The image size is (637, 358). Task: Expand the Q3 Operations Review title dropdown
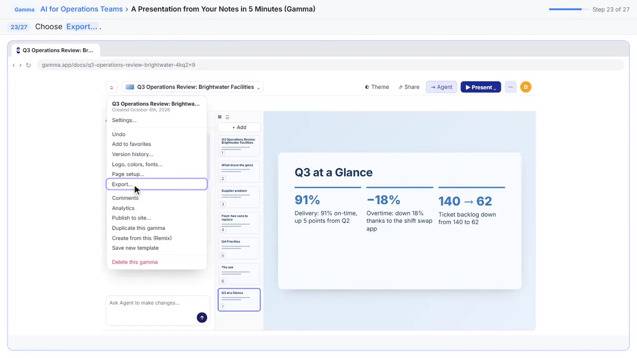click(x=193, y=87)
